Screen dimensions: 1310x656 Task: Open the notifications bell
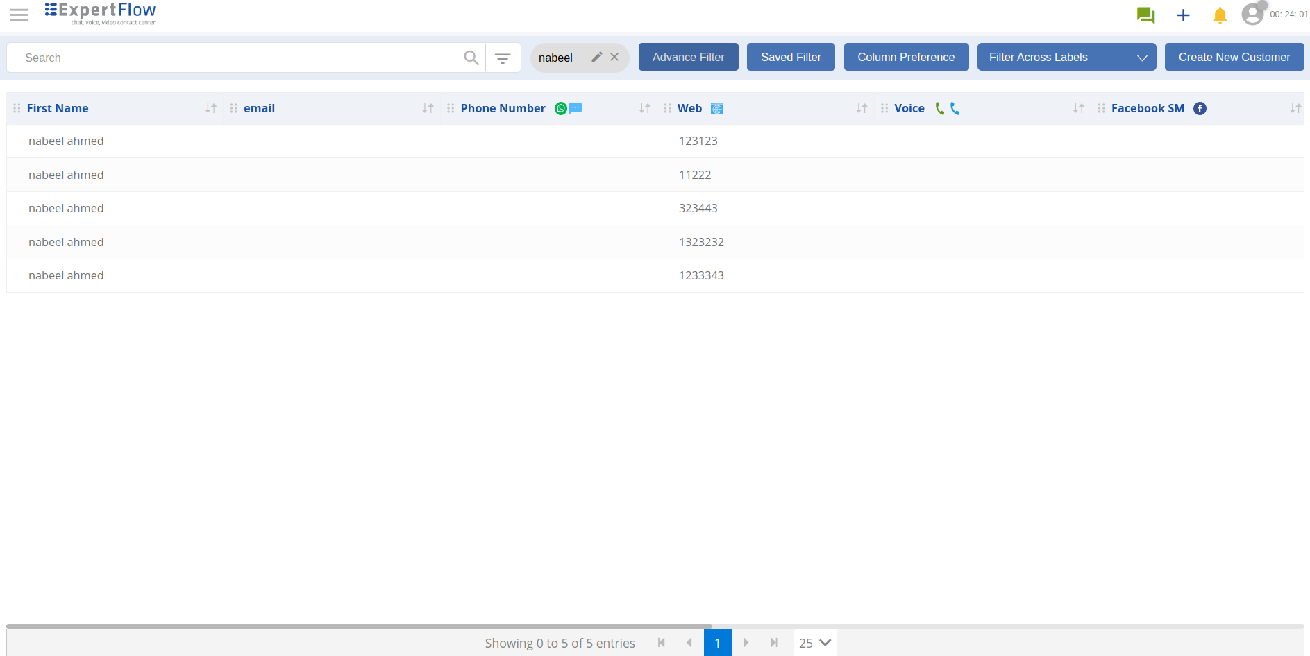pyautogui.click(x=1220, y=15)
